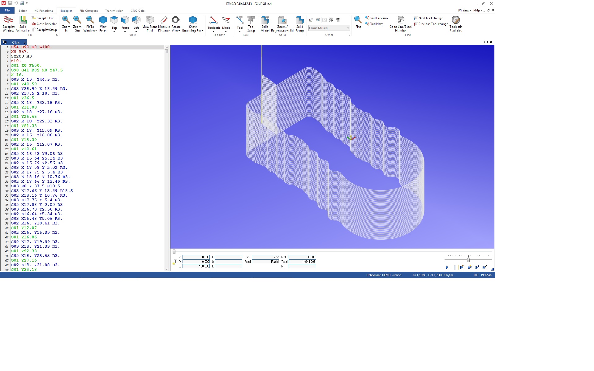The height and width of the screenshot is (371, 594).
Task: Adjust the simulation speed slider
Action: click(x=468, y=260)
